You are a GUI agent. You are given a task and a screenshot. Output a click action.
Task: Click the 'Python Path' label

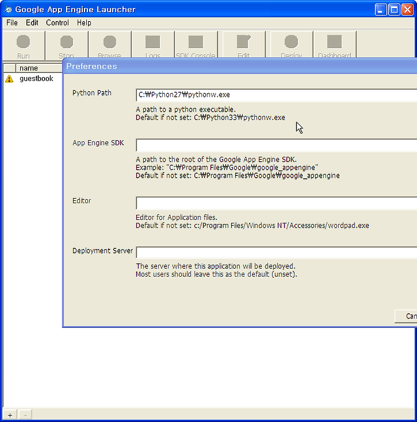92,93
